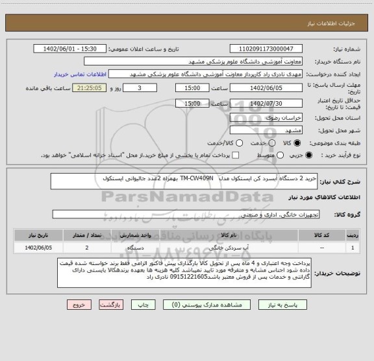Click the remaining days field showing 3

point(140,88)
